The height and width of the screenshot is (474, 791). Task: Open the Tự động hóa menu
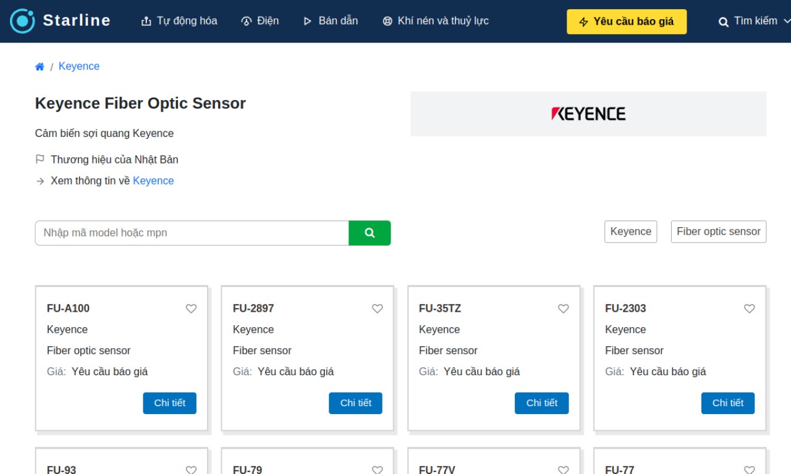click(179, 21)
